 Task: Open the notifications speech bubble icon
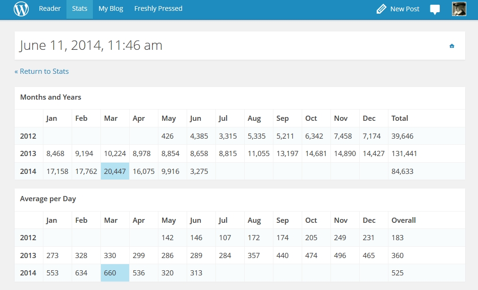[435, 9]
